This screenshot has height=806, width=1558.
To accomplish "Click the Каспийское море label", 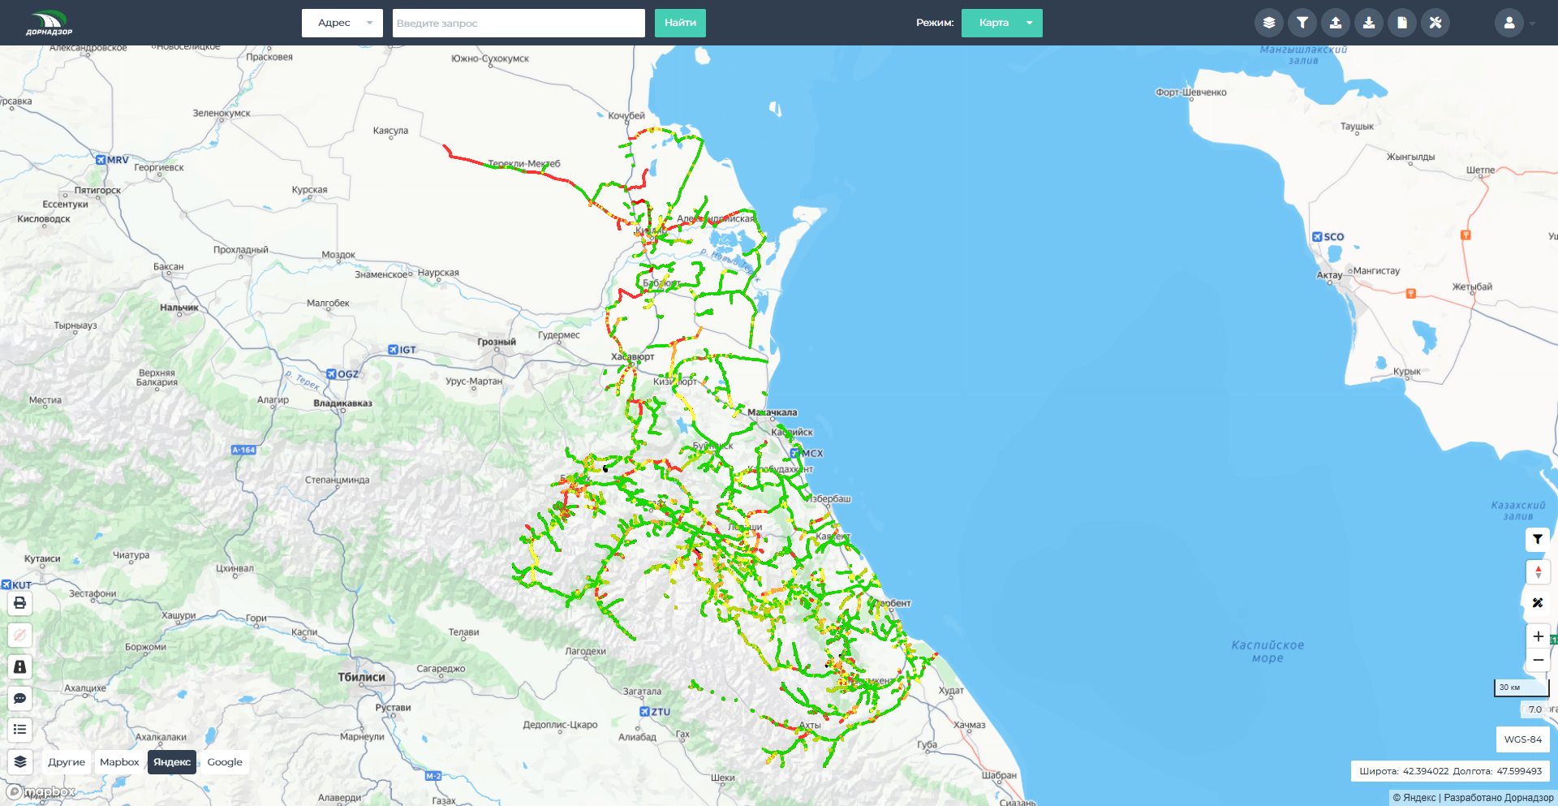I will point(1267,652).
